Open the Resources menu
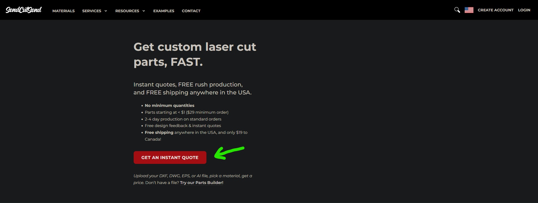This screenshot has height=203, width=538. click(127, 11)
